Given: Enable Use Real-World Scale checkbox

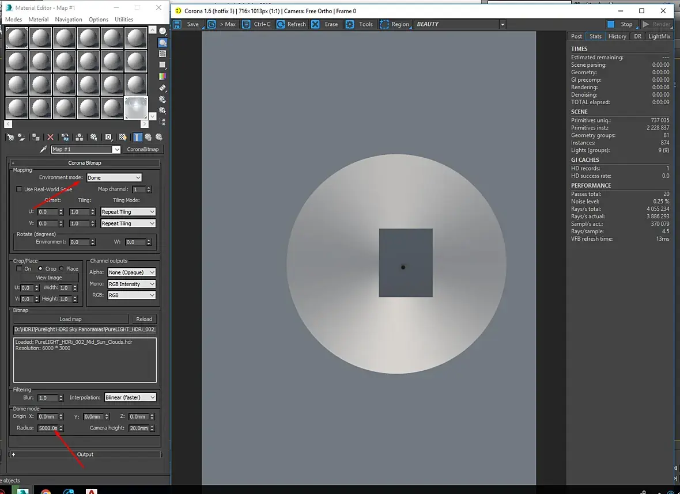Looking at the screenshot, I should coord(19,189).
